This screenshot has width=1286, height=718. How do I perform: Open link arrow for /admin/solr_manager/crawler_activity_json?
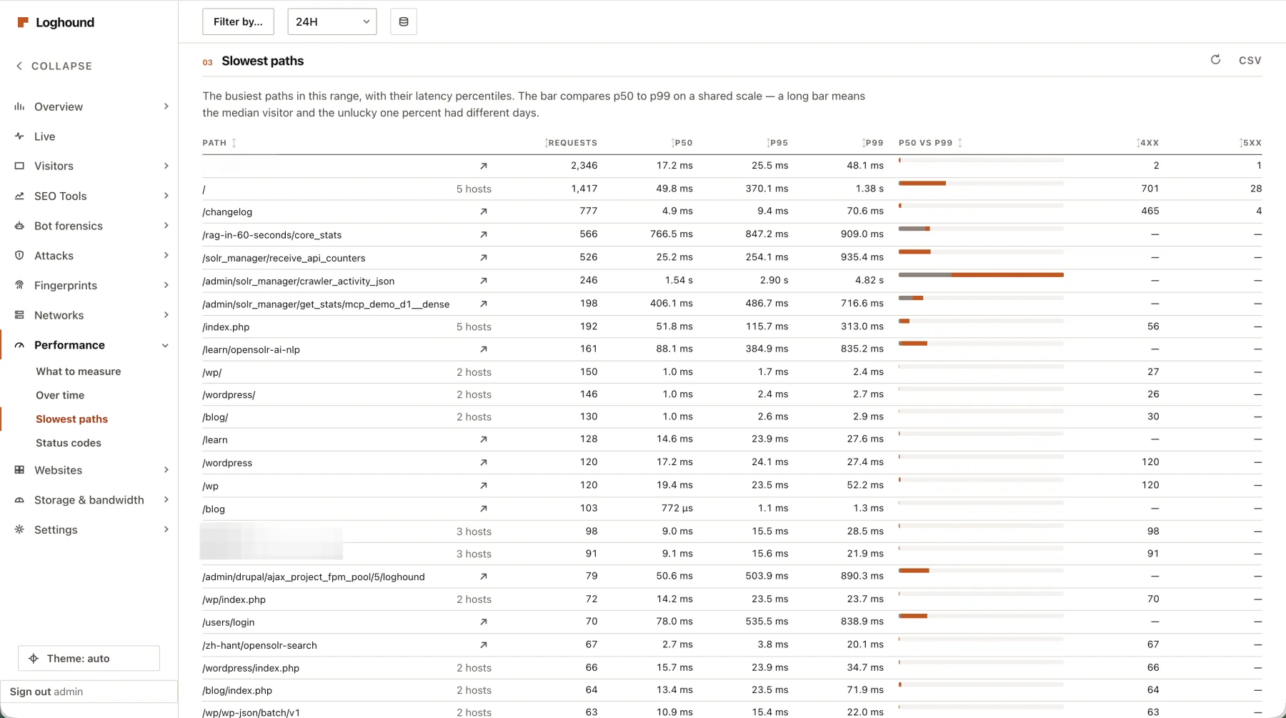[484, 281]
